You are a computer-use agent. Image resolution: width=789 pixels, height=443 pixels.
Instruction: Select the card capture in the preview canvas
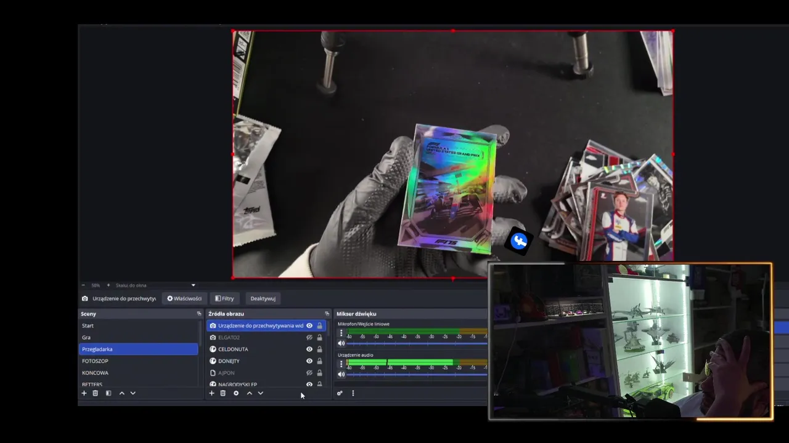click(x=452, y=154)
